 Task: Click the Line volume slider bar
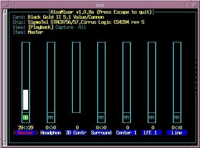pos(177,77)
